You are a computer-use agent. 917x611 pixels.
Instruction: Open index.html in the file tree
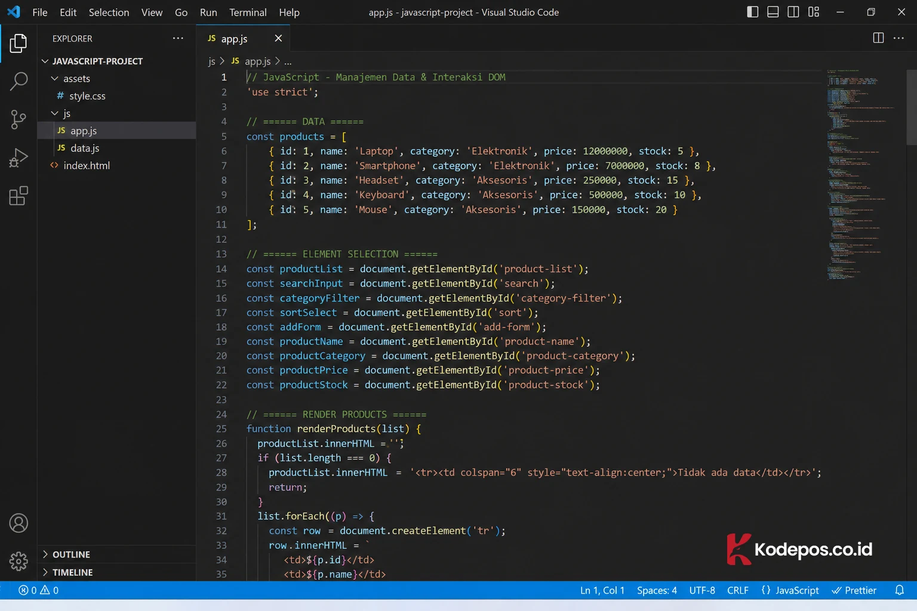coord(117,165)
